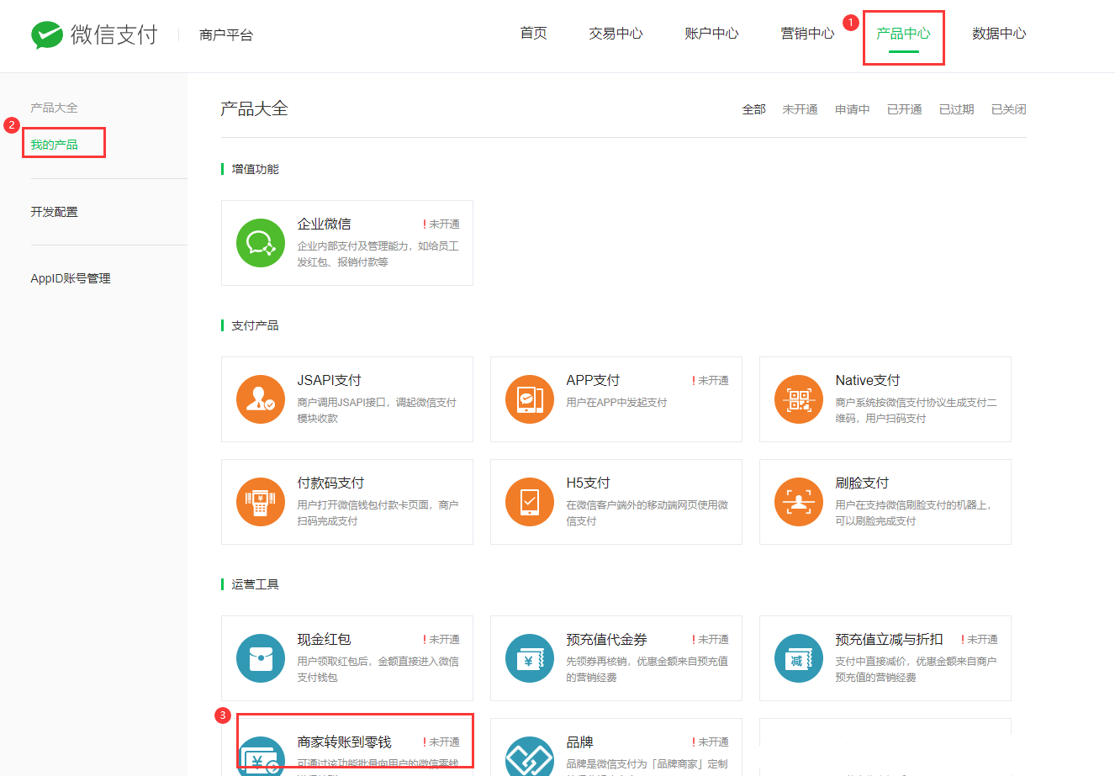Filter products by 申请中

(853, 109)
